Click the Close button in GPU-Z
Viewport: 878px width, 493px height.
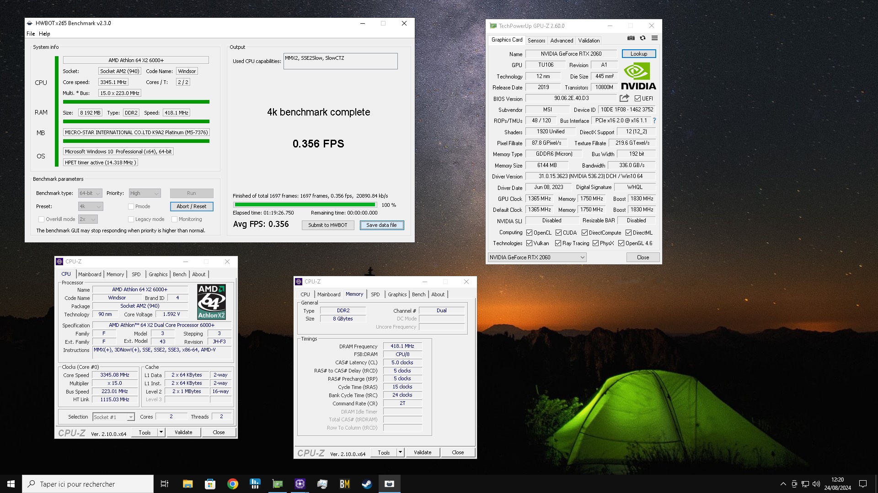[x=643, y=257]
